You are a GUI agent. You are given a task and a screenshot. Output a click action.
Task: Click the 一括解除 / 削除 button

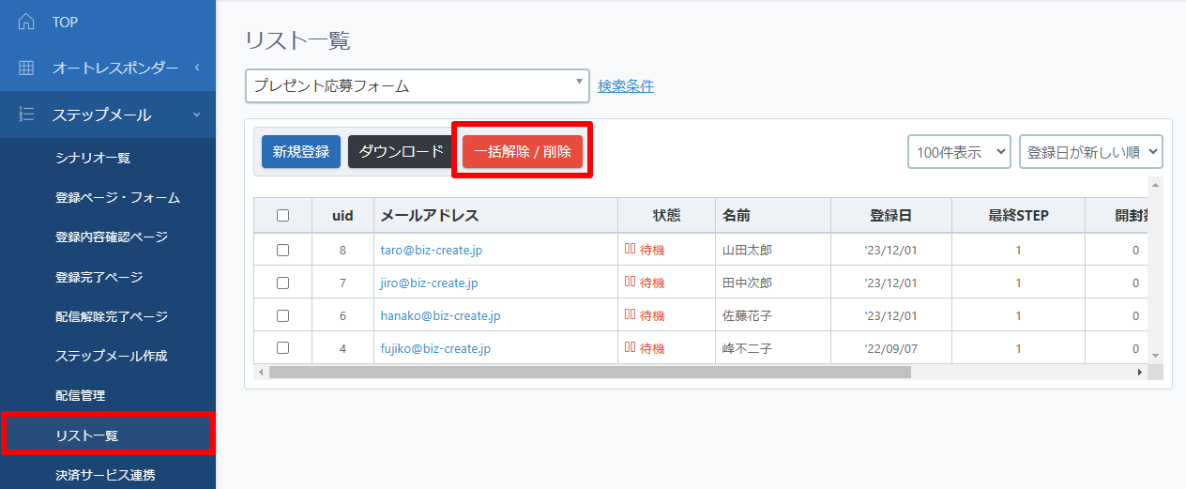pyautogui.click(x=523, y=152)
